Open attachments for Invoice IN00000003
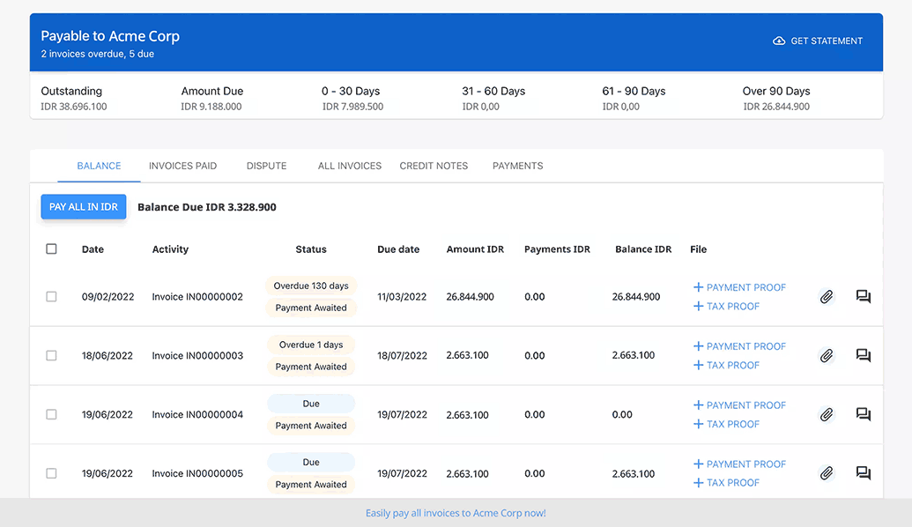Image resolution: width=912 pixels, height=527 pixels. pos(827,355)
